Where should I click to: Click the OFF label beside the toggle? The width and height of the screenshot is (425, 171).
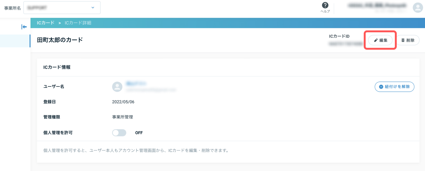(139, 133)
